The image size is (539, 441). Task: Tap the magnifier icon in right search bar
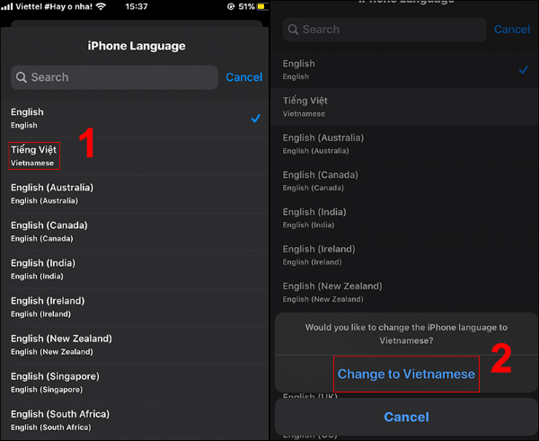point(293,30)
